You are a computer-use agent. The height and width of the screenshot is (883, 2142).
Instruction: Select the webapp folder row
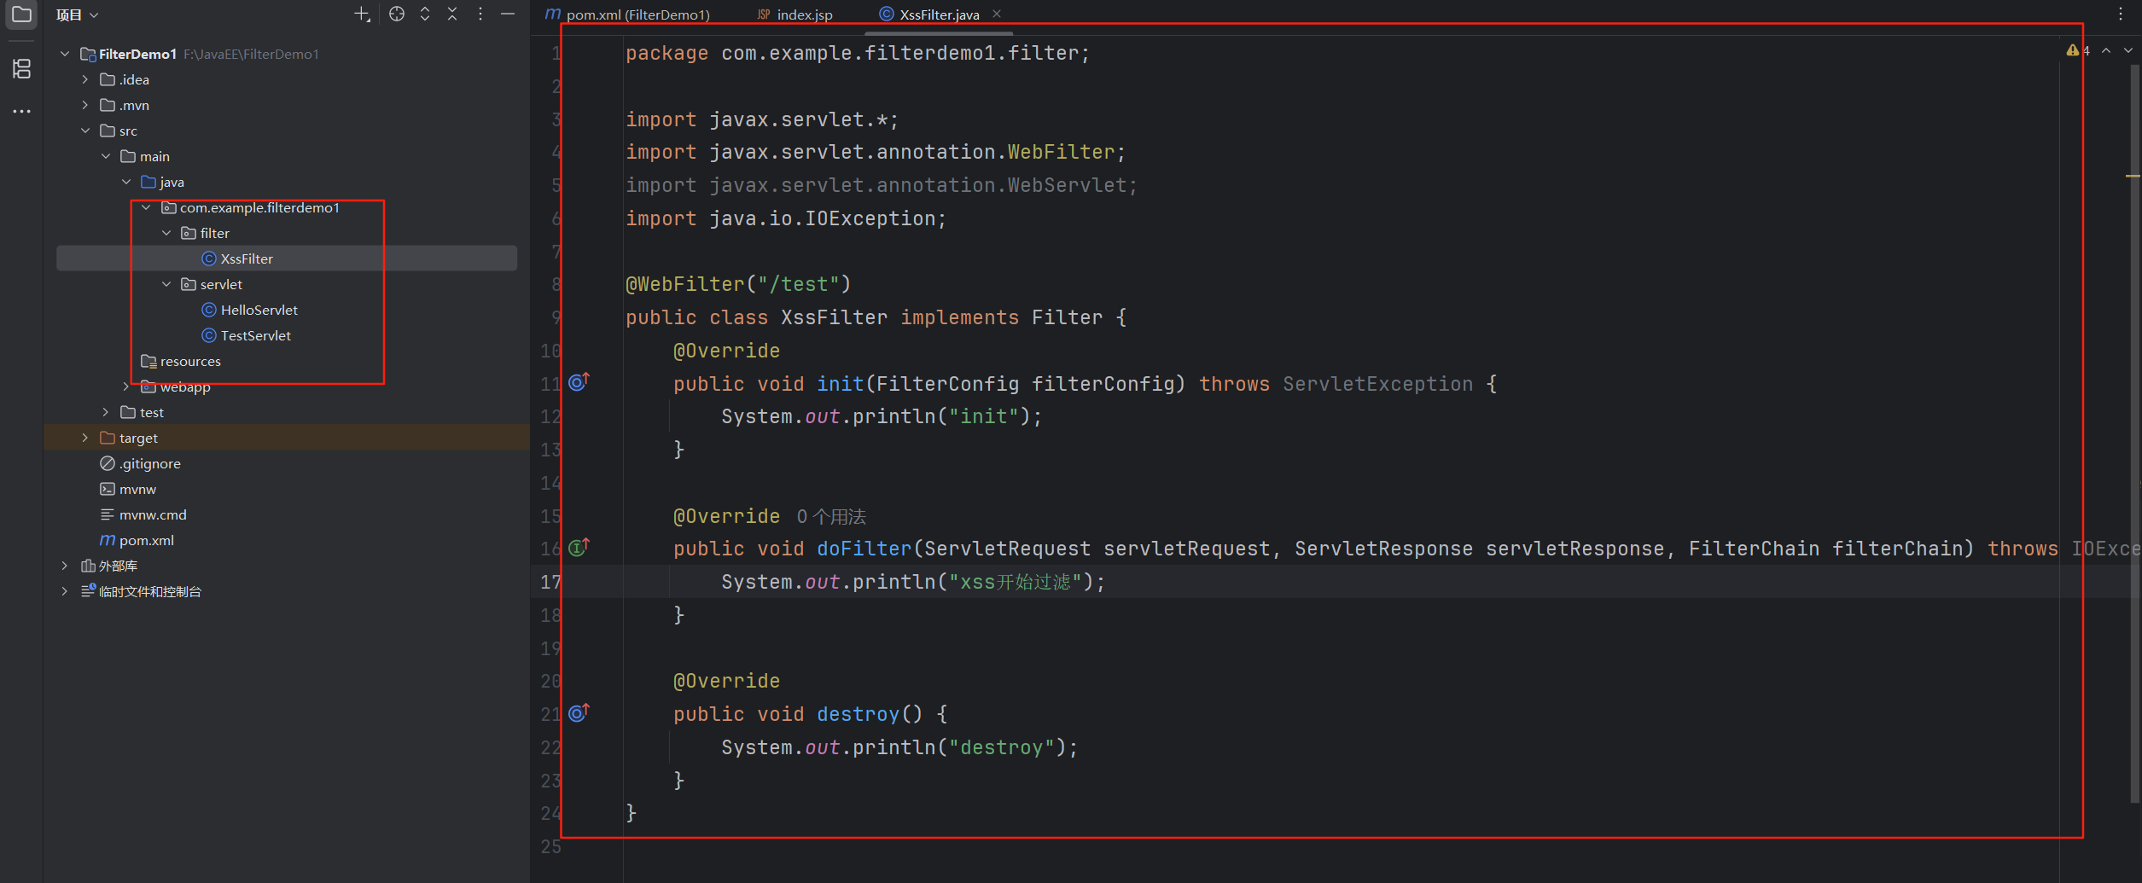click(x=287, y=386)
